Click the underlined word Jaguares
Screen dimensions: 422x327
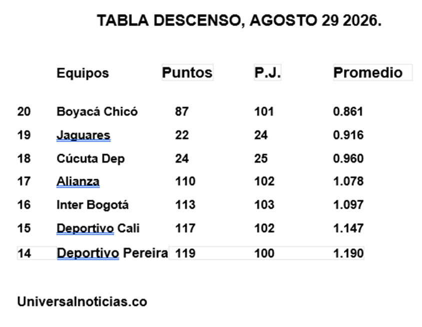click(83, 135)
